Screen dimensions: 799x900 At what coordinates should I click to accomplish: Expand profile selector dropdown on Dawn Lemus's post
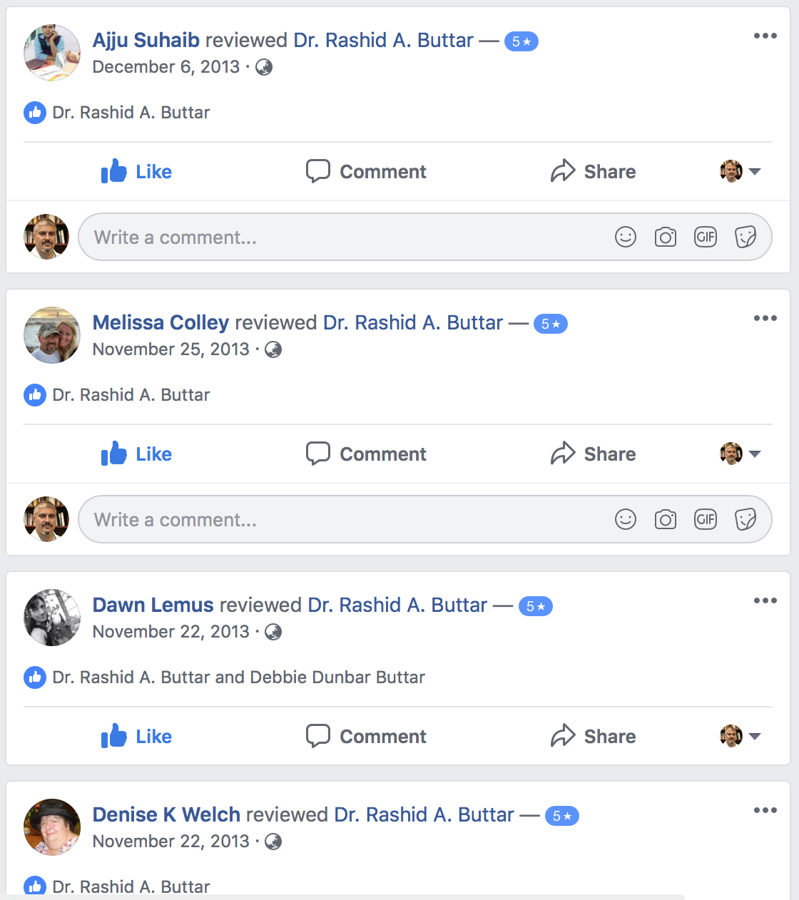coord(741,736)
